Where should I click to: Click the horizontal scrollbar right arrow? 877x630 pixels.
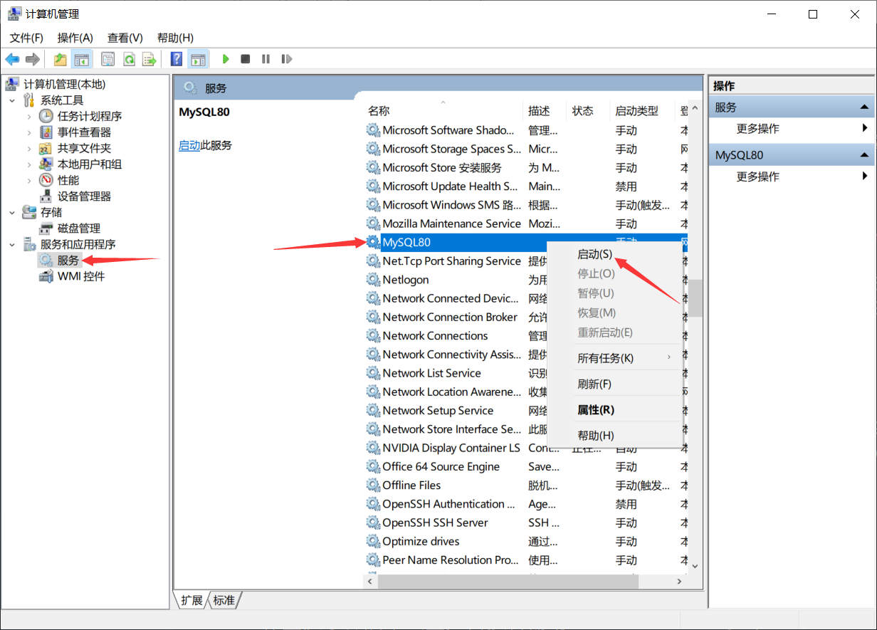tap(681, 582)
